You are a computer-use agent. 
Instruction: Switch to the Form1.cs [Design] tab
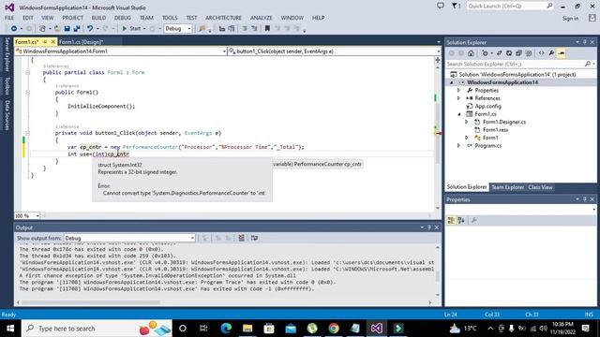click(82, 42)
